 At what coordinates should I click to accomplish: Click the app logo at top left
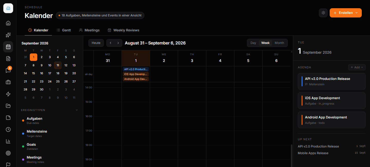(x=8, y=8)
